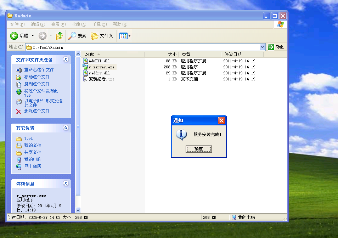Click the sidebar scrollbar up arrow
338x238 pixels.
click(x=78, y=54)
